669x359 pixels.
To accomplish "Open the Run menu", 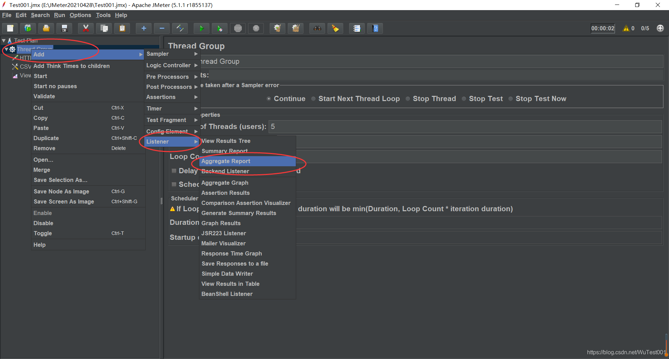I will [x=60, y=15].
